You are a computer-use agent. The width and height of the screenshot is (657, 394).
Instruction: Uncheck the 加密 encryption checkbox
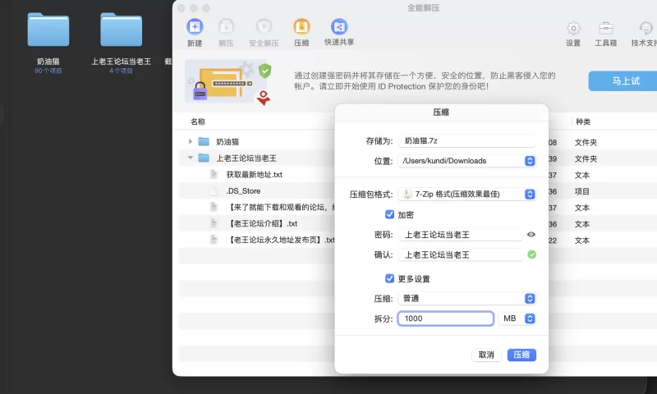pyautogui.click(x=390, y=214)
